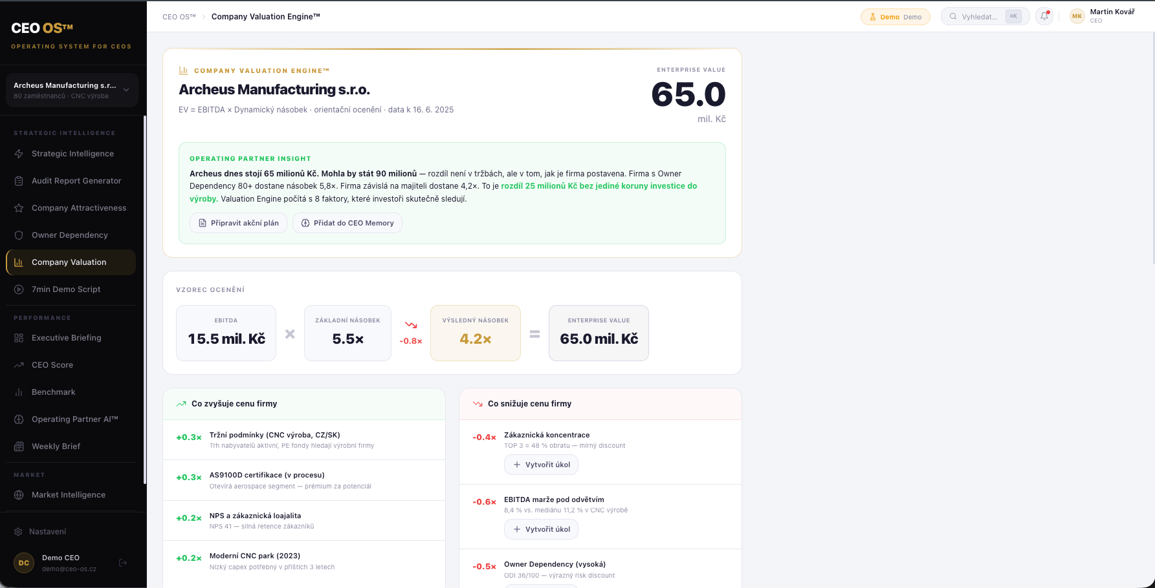The height and width of the screenshot is (588, 1155).
Task: Open Nastavení settings
Action: point(71,532)
